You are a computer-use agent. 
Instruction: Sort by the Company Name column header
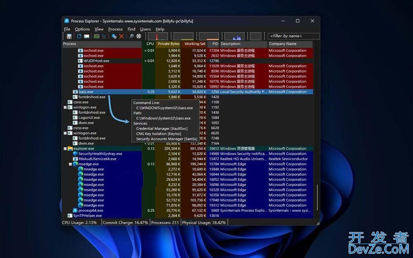(290, 44)
